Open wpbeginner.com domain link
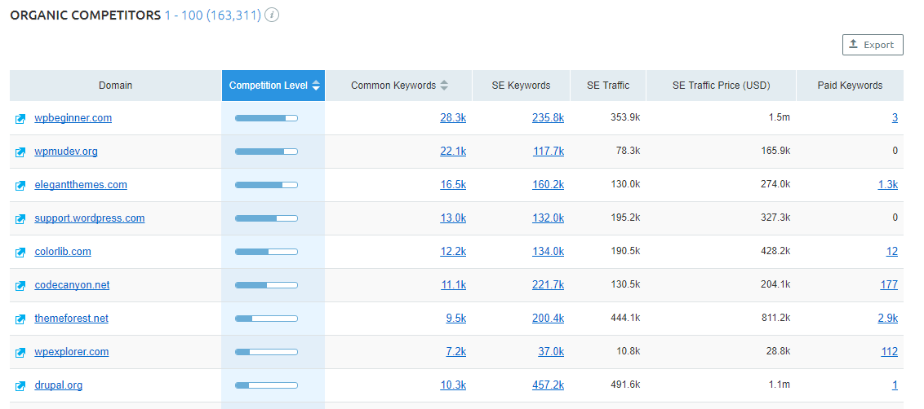Screen dimensions: 924x409 pos(73,117)
